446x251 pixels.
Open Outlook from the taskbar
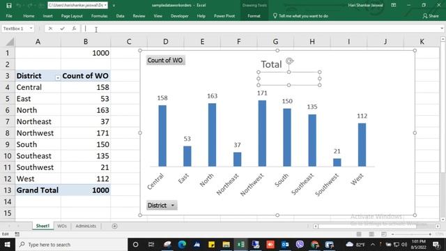point(285,245)
